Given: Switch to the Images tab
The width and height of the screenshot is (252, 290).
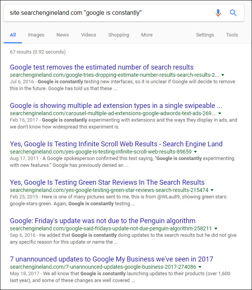Looking at the screenshot, I should tap(36, 35).
